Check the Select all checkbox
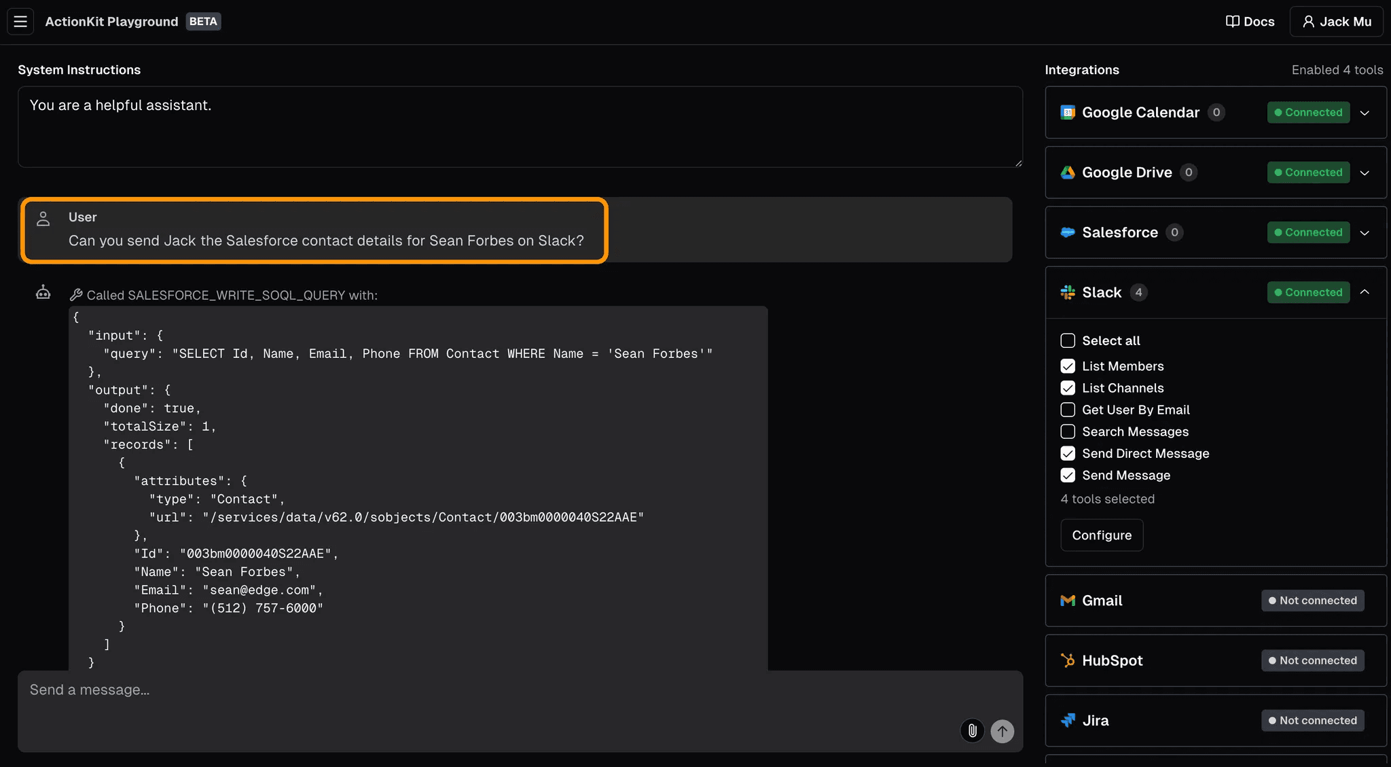The width and height of the screenshot is (1391, 767). 1067,340
